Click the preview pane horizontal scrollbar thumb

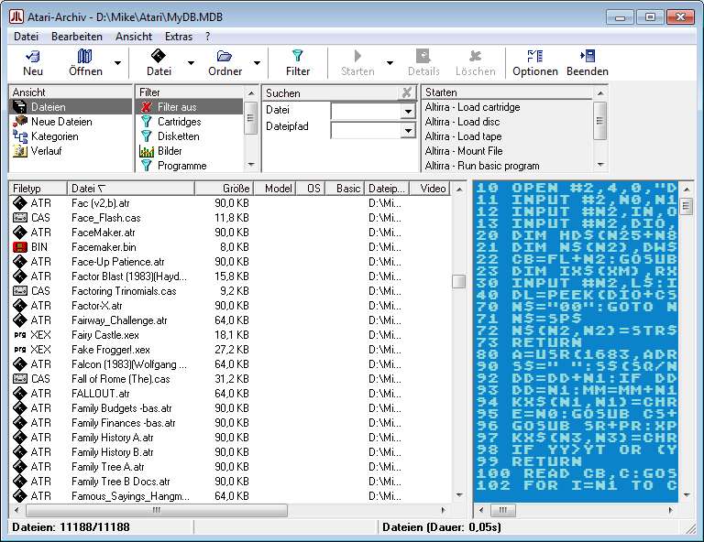[x=503, y=510]
